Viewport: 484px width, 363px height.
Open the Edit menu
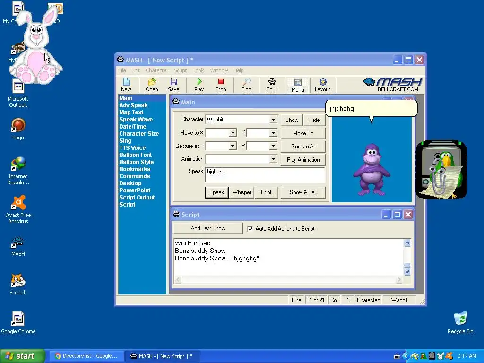tap(136, 70)
